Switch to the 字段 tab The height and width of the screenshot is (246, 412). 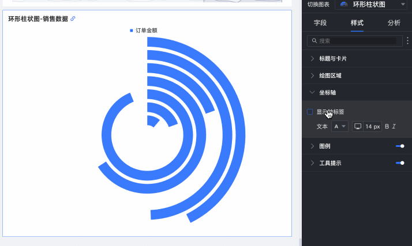click(x=320, y=23)
